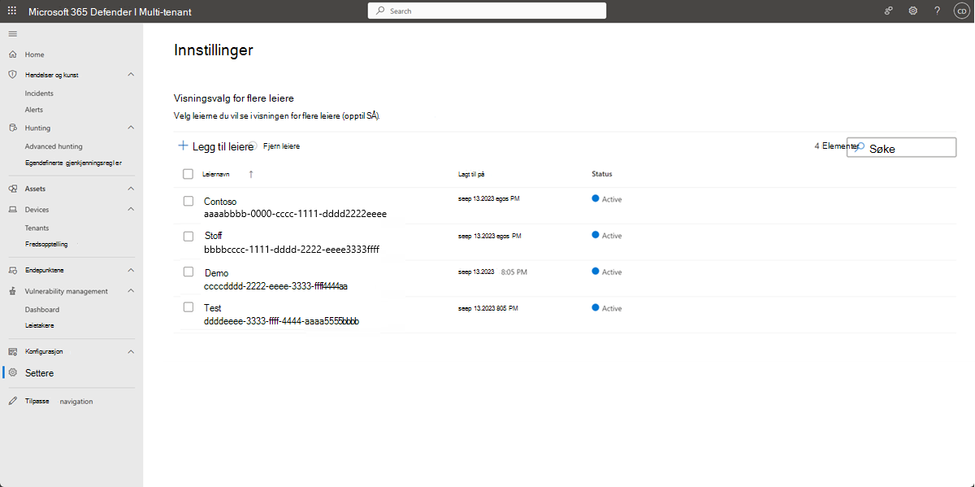This screenshot has width=975, height=487.
Task: Click the Devices laptop icon
Action: [12, 210]
